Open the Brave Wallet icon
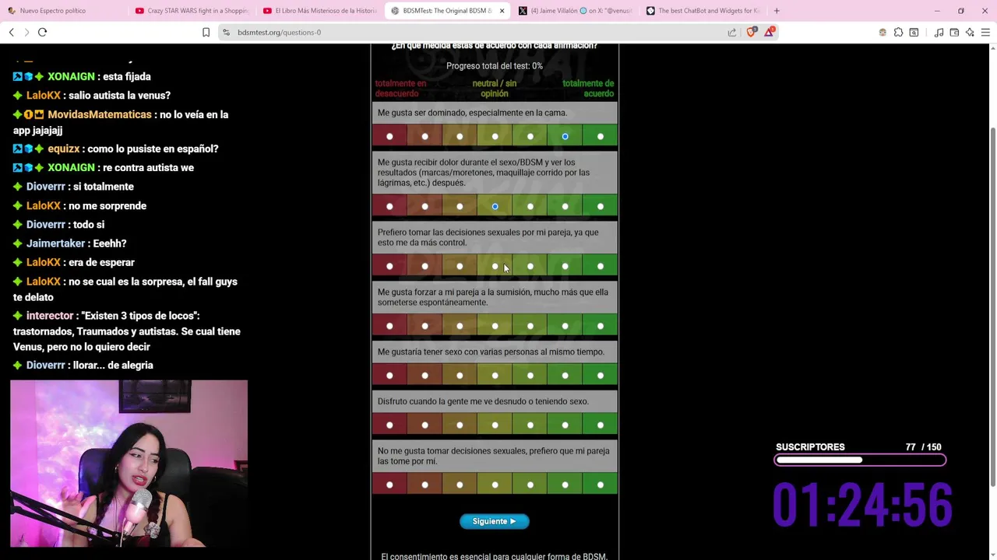997x560 pixels. tap(954, 32)
